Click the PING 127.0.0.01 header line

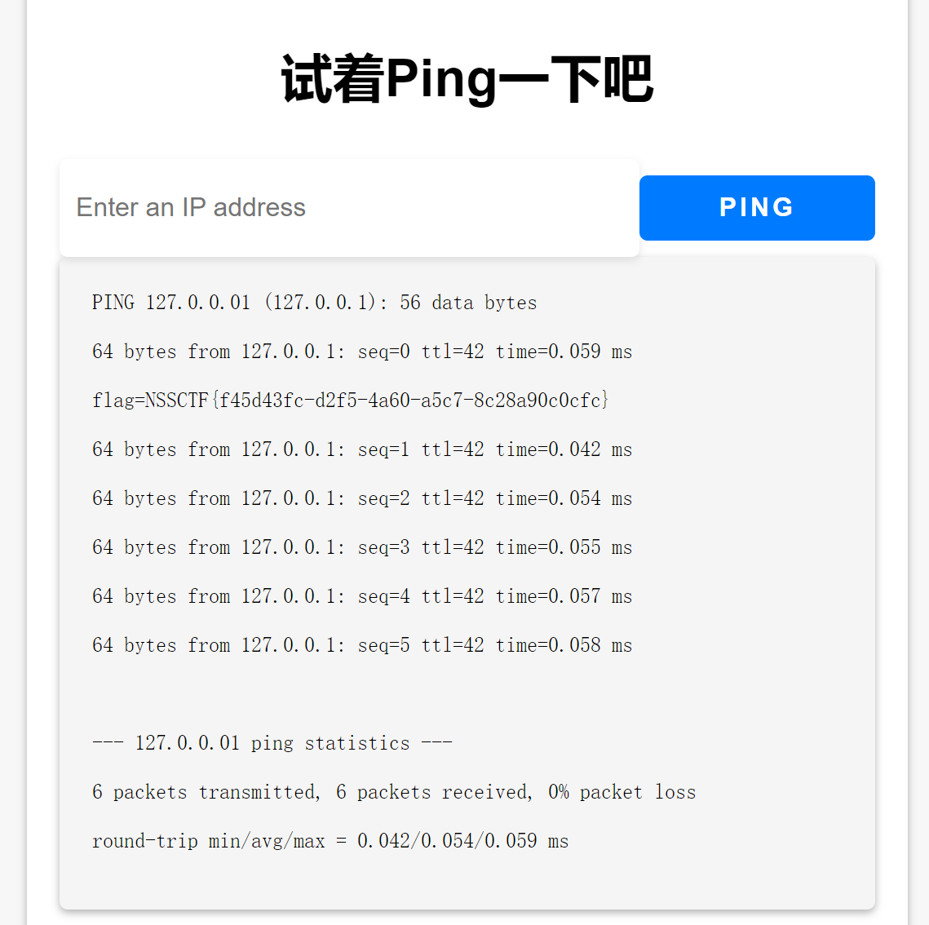point(315,302)
